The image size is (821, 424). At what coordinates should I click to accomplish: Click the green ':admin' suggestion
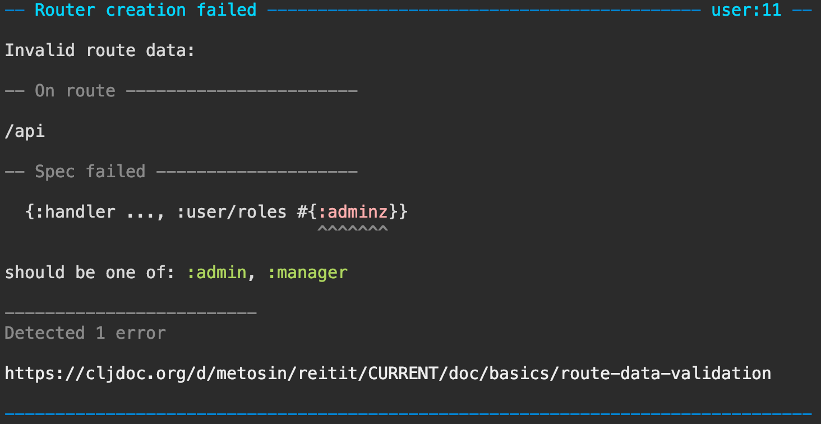[216, 273]
